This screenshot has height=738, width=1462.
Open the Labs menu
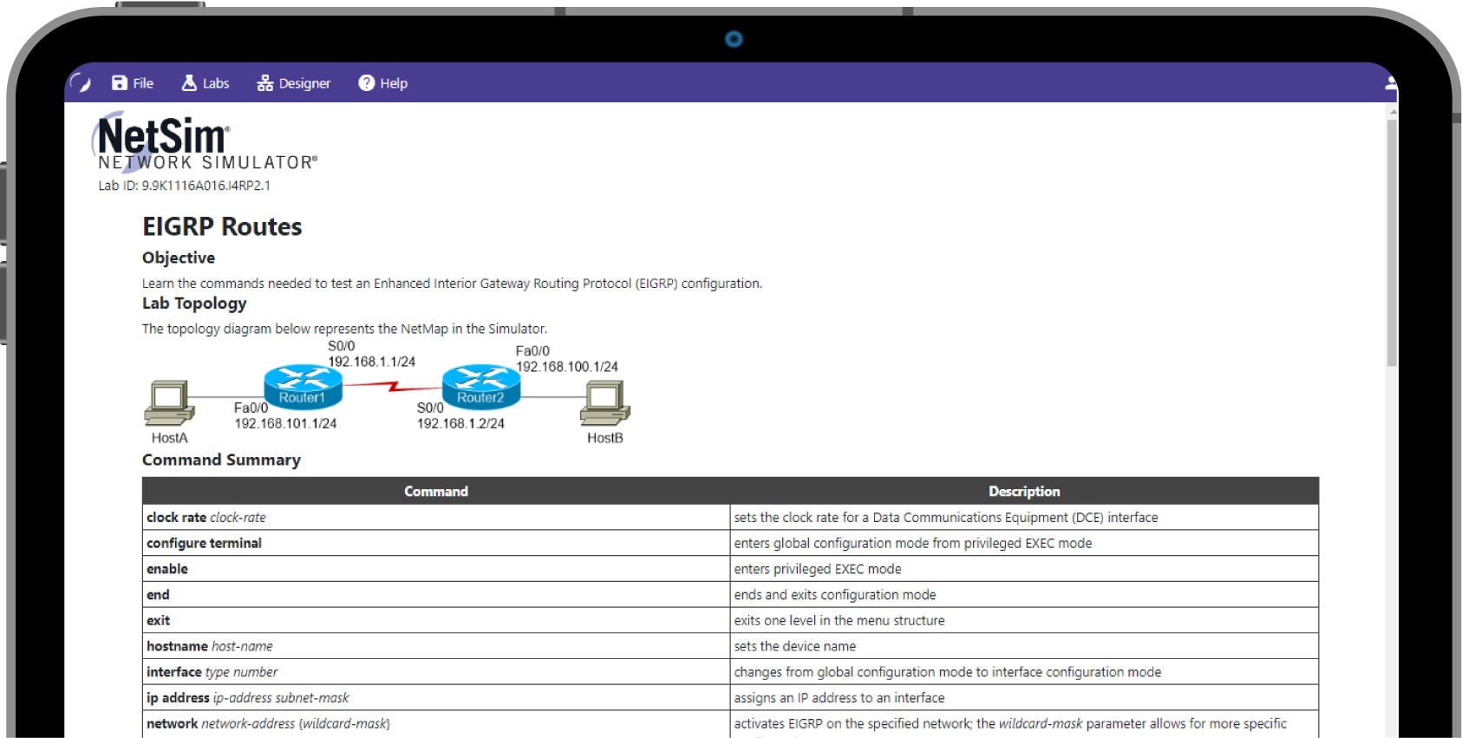pyautogui.click(x=206, y=83)
